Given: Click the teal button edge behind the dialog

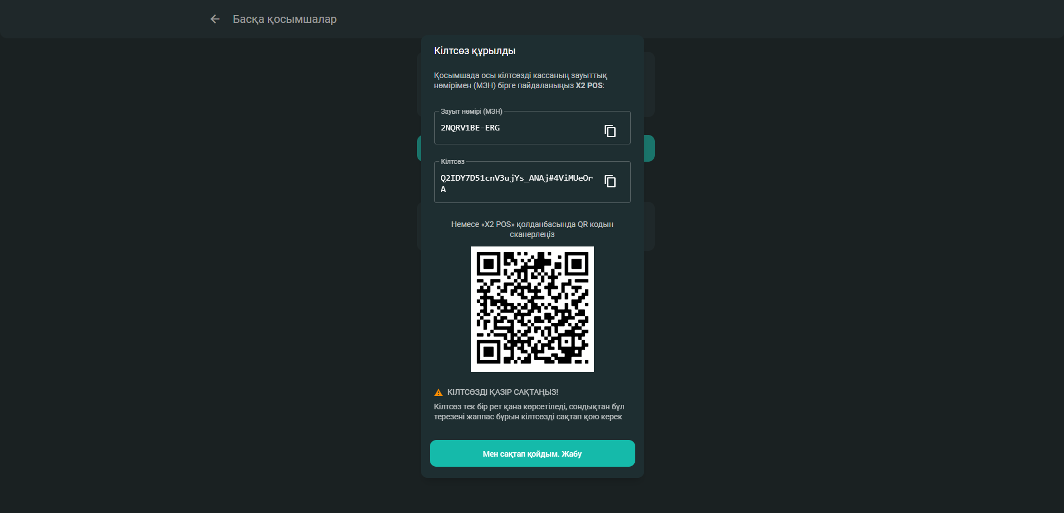Looking at the screenshot, I should pyautogui.click(x=649, y=148).
